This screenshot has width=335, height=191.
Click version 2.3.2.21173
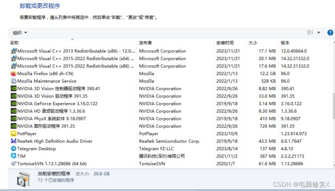pyautogui.click(x=292, y=156)
